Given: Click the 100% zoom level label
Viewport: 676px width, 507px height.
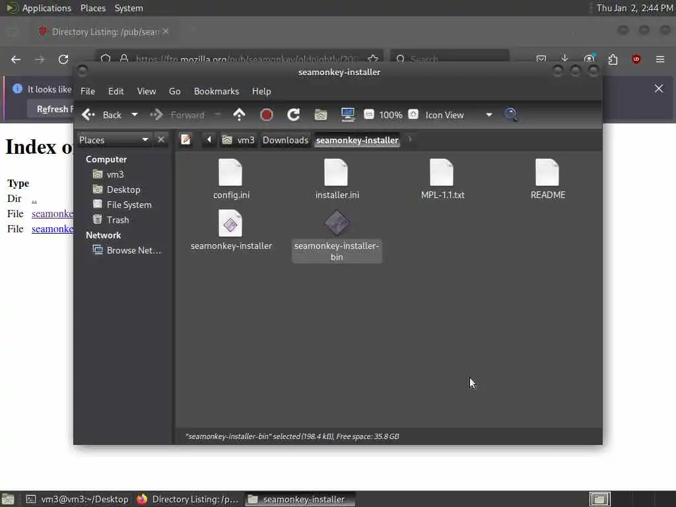Looking at the screenshot, I should click(x=391, y=115).
